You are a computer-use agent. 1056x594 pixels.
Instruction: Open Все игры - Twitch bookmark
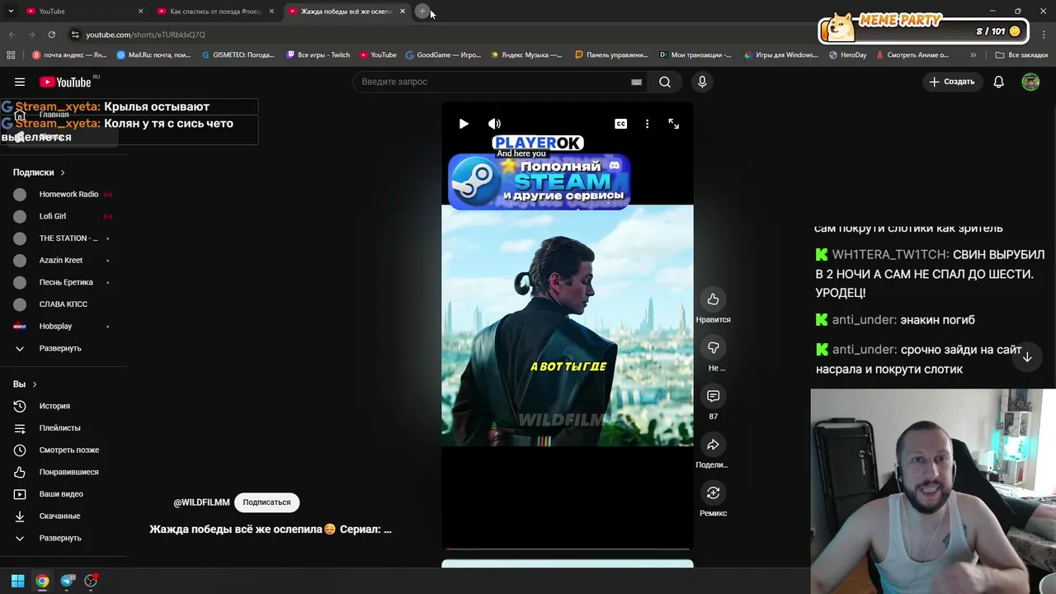pos(318,55)
